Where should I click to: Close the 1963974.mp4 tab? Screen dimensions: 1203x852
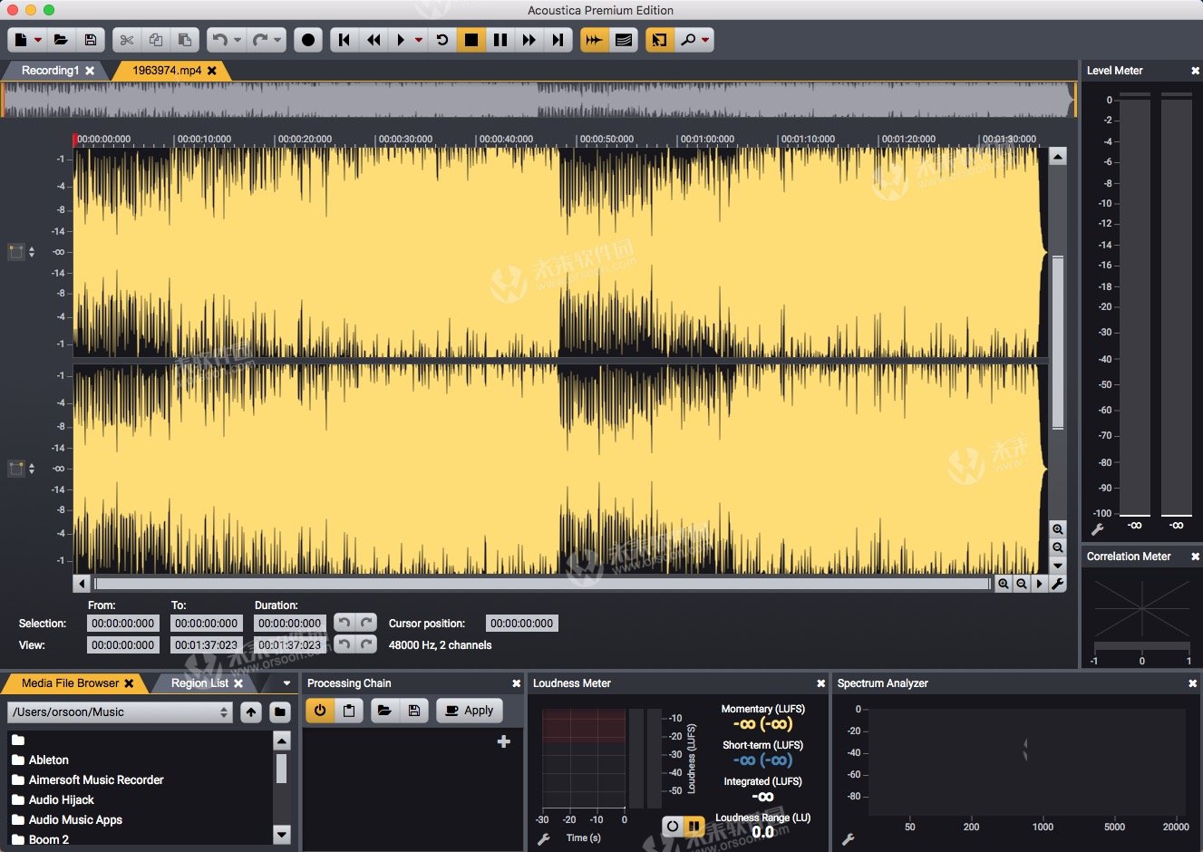(212, 71)
